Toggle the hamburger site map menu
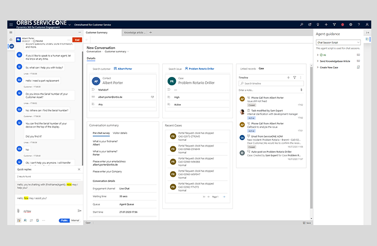This screenshot has height=246, width=377. coord(11,32)
